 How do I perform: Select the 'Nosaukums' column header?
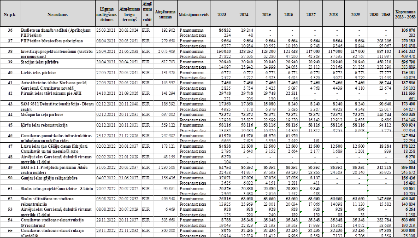(x=58, y=14)
